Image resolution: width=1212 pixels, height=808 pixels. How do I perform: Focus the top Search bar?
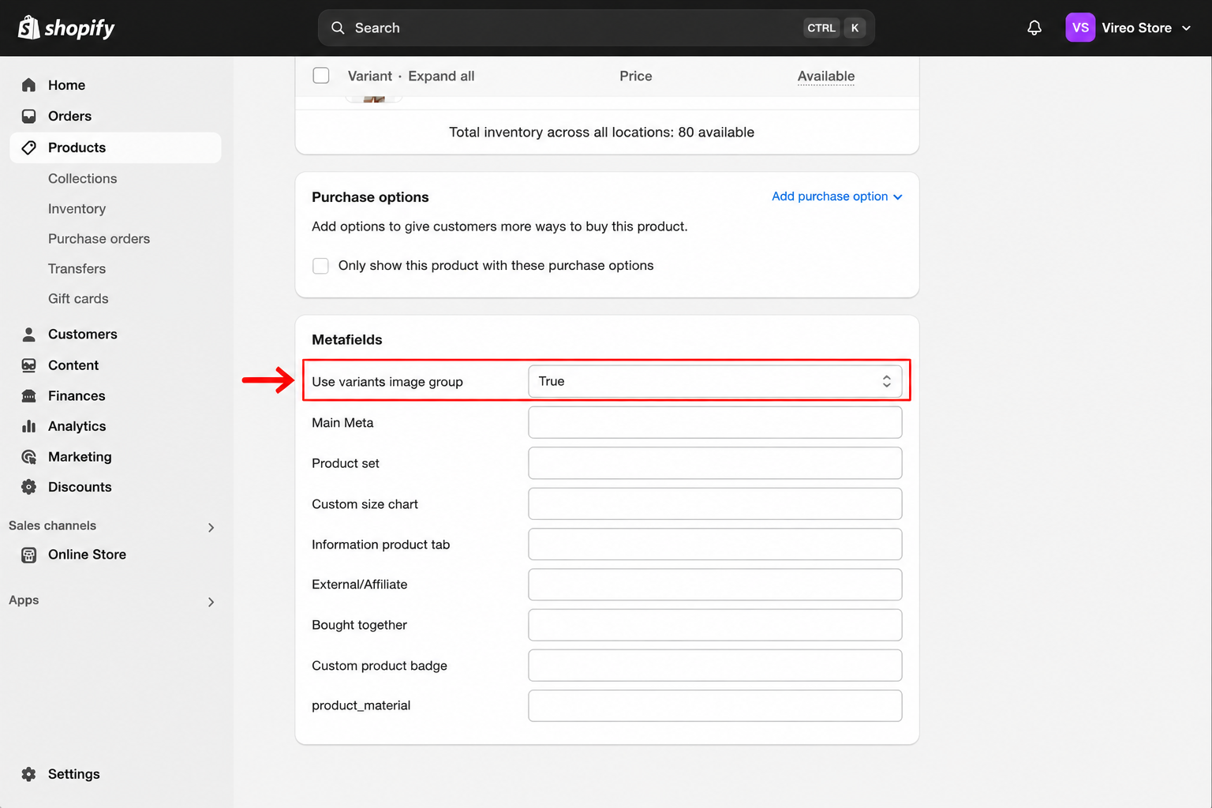click(x=597, y=28)
